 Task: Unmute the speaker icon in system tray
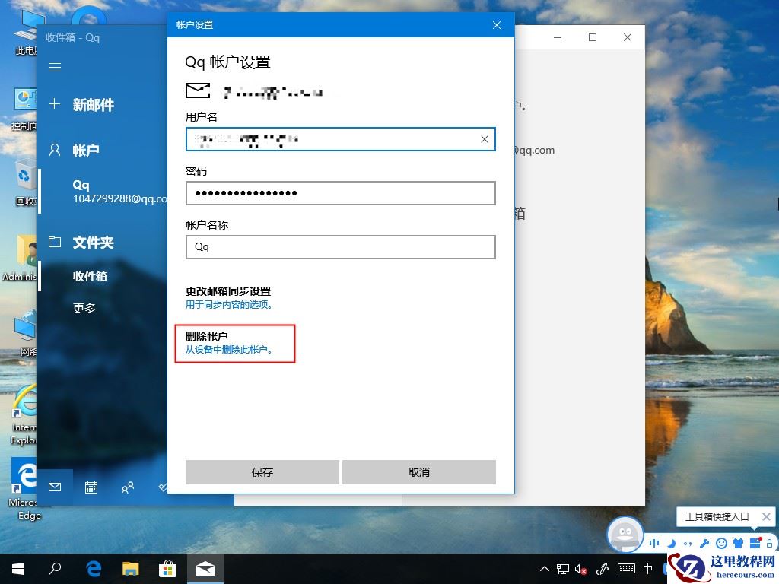(580, 568)
